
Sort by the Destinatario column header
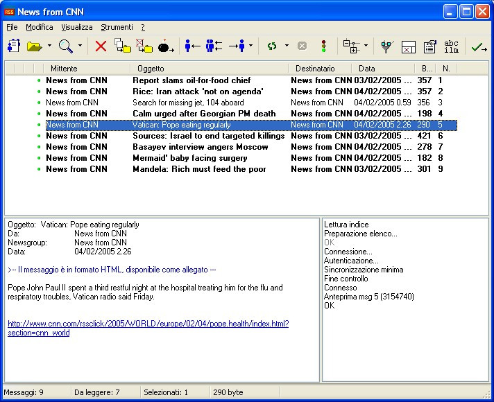click(320, 69)
